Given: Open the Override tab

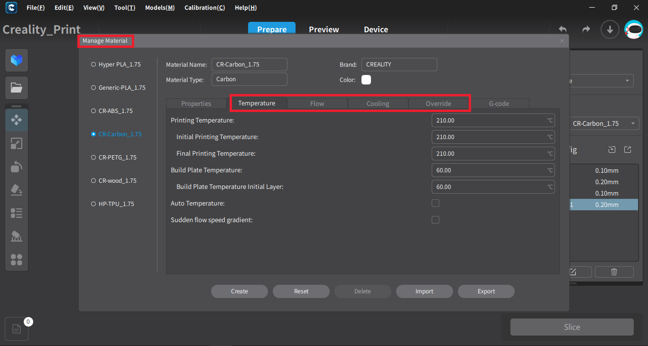Looking at the screenshot, I should tap(439, 103).
